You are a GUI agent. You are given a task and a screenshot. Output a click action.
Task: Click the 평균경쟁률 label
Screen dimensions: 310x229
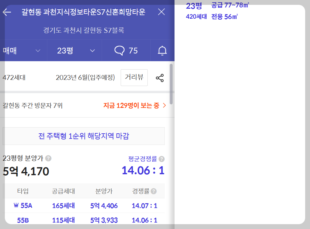pyautogui.click(x=143, y=159)
